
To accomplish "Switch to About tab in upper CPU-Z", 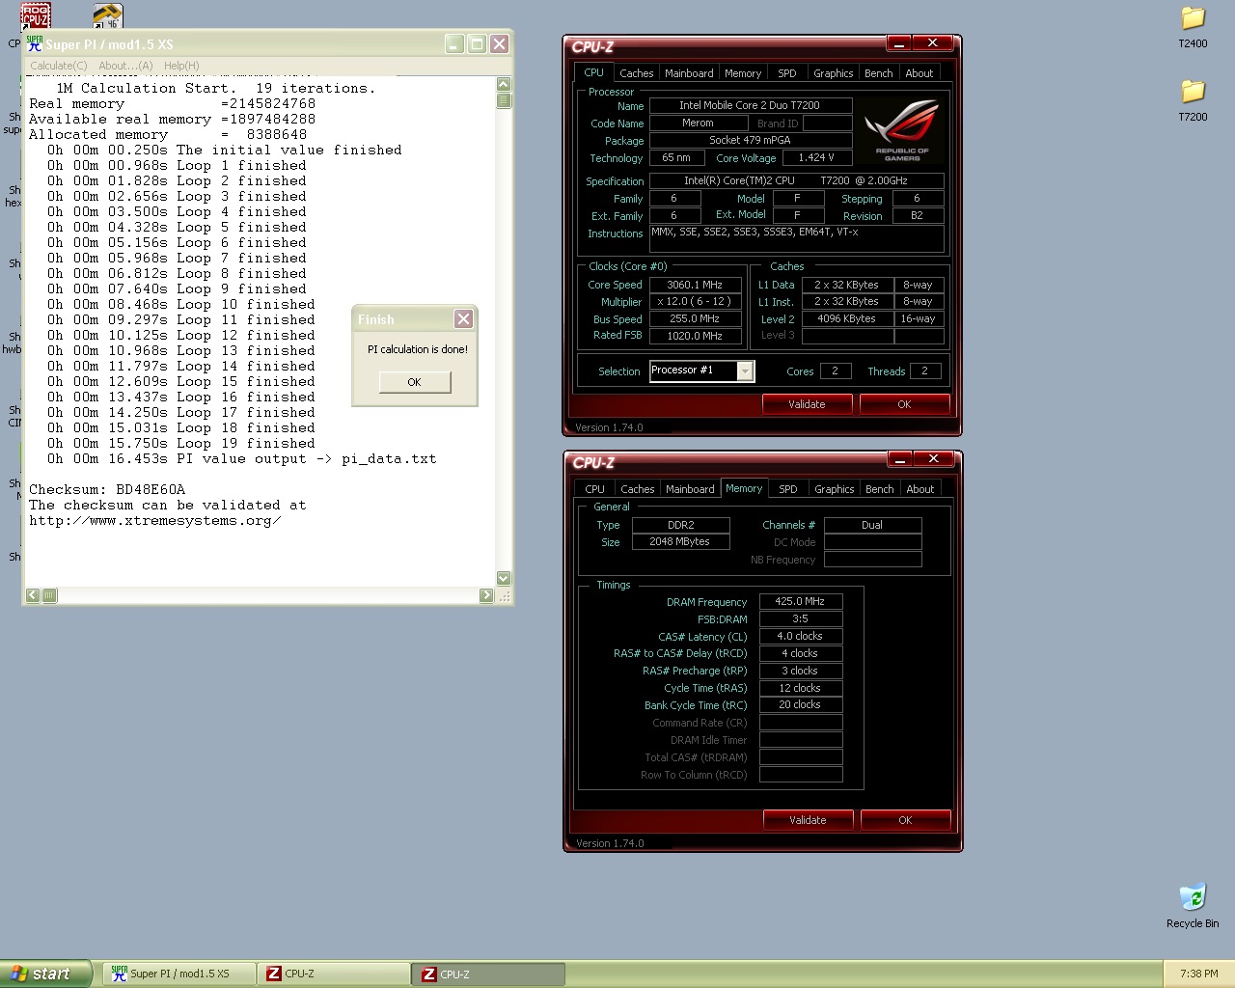I will tap(919, 73).
